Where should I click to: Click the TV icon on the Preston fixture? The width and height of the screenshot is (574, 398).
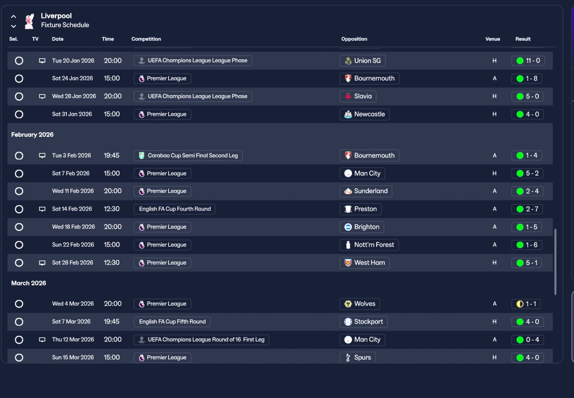[x=42, y=209]
